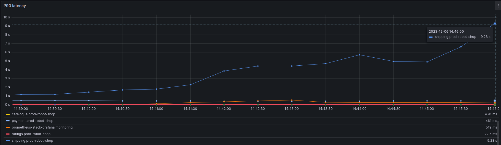
Task: Click the 9.28 s value in shipping legend row
Action: 492,141
